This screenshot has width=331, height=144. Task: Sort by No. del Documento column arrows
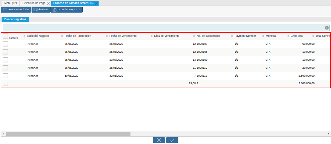click(194, 36)
